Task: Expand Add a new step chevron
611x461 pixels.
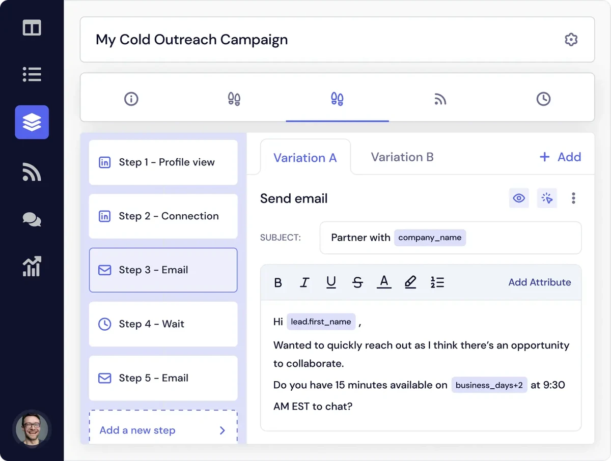Action: tap(222, 430)
